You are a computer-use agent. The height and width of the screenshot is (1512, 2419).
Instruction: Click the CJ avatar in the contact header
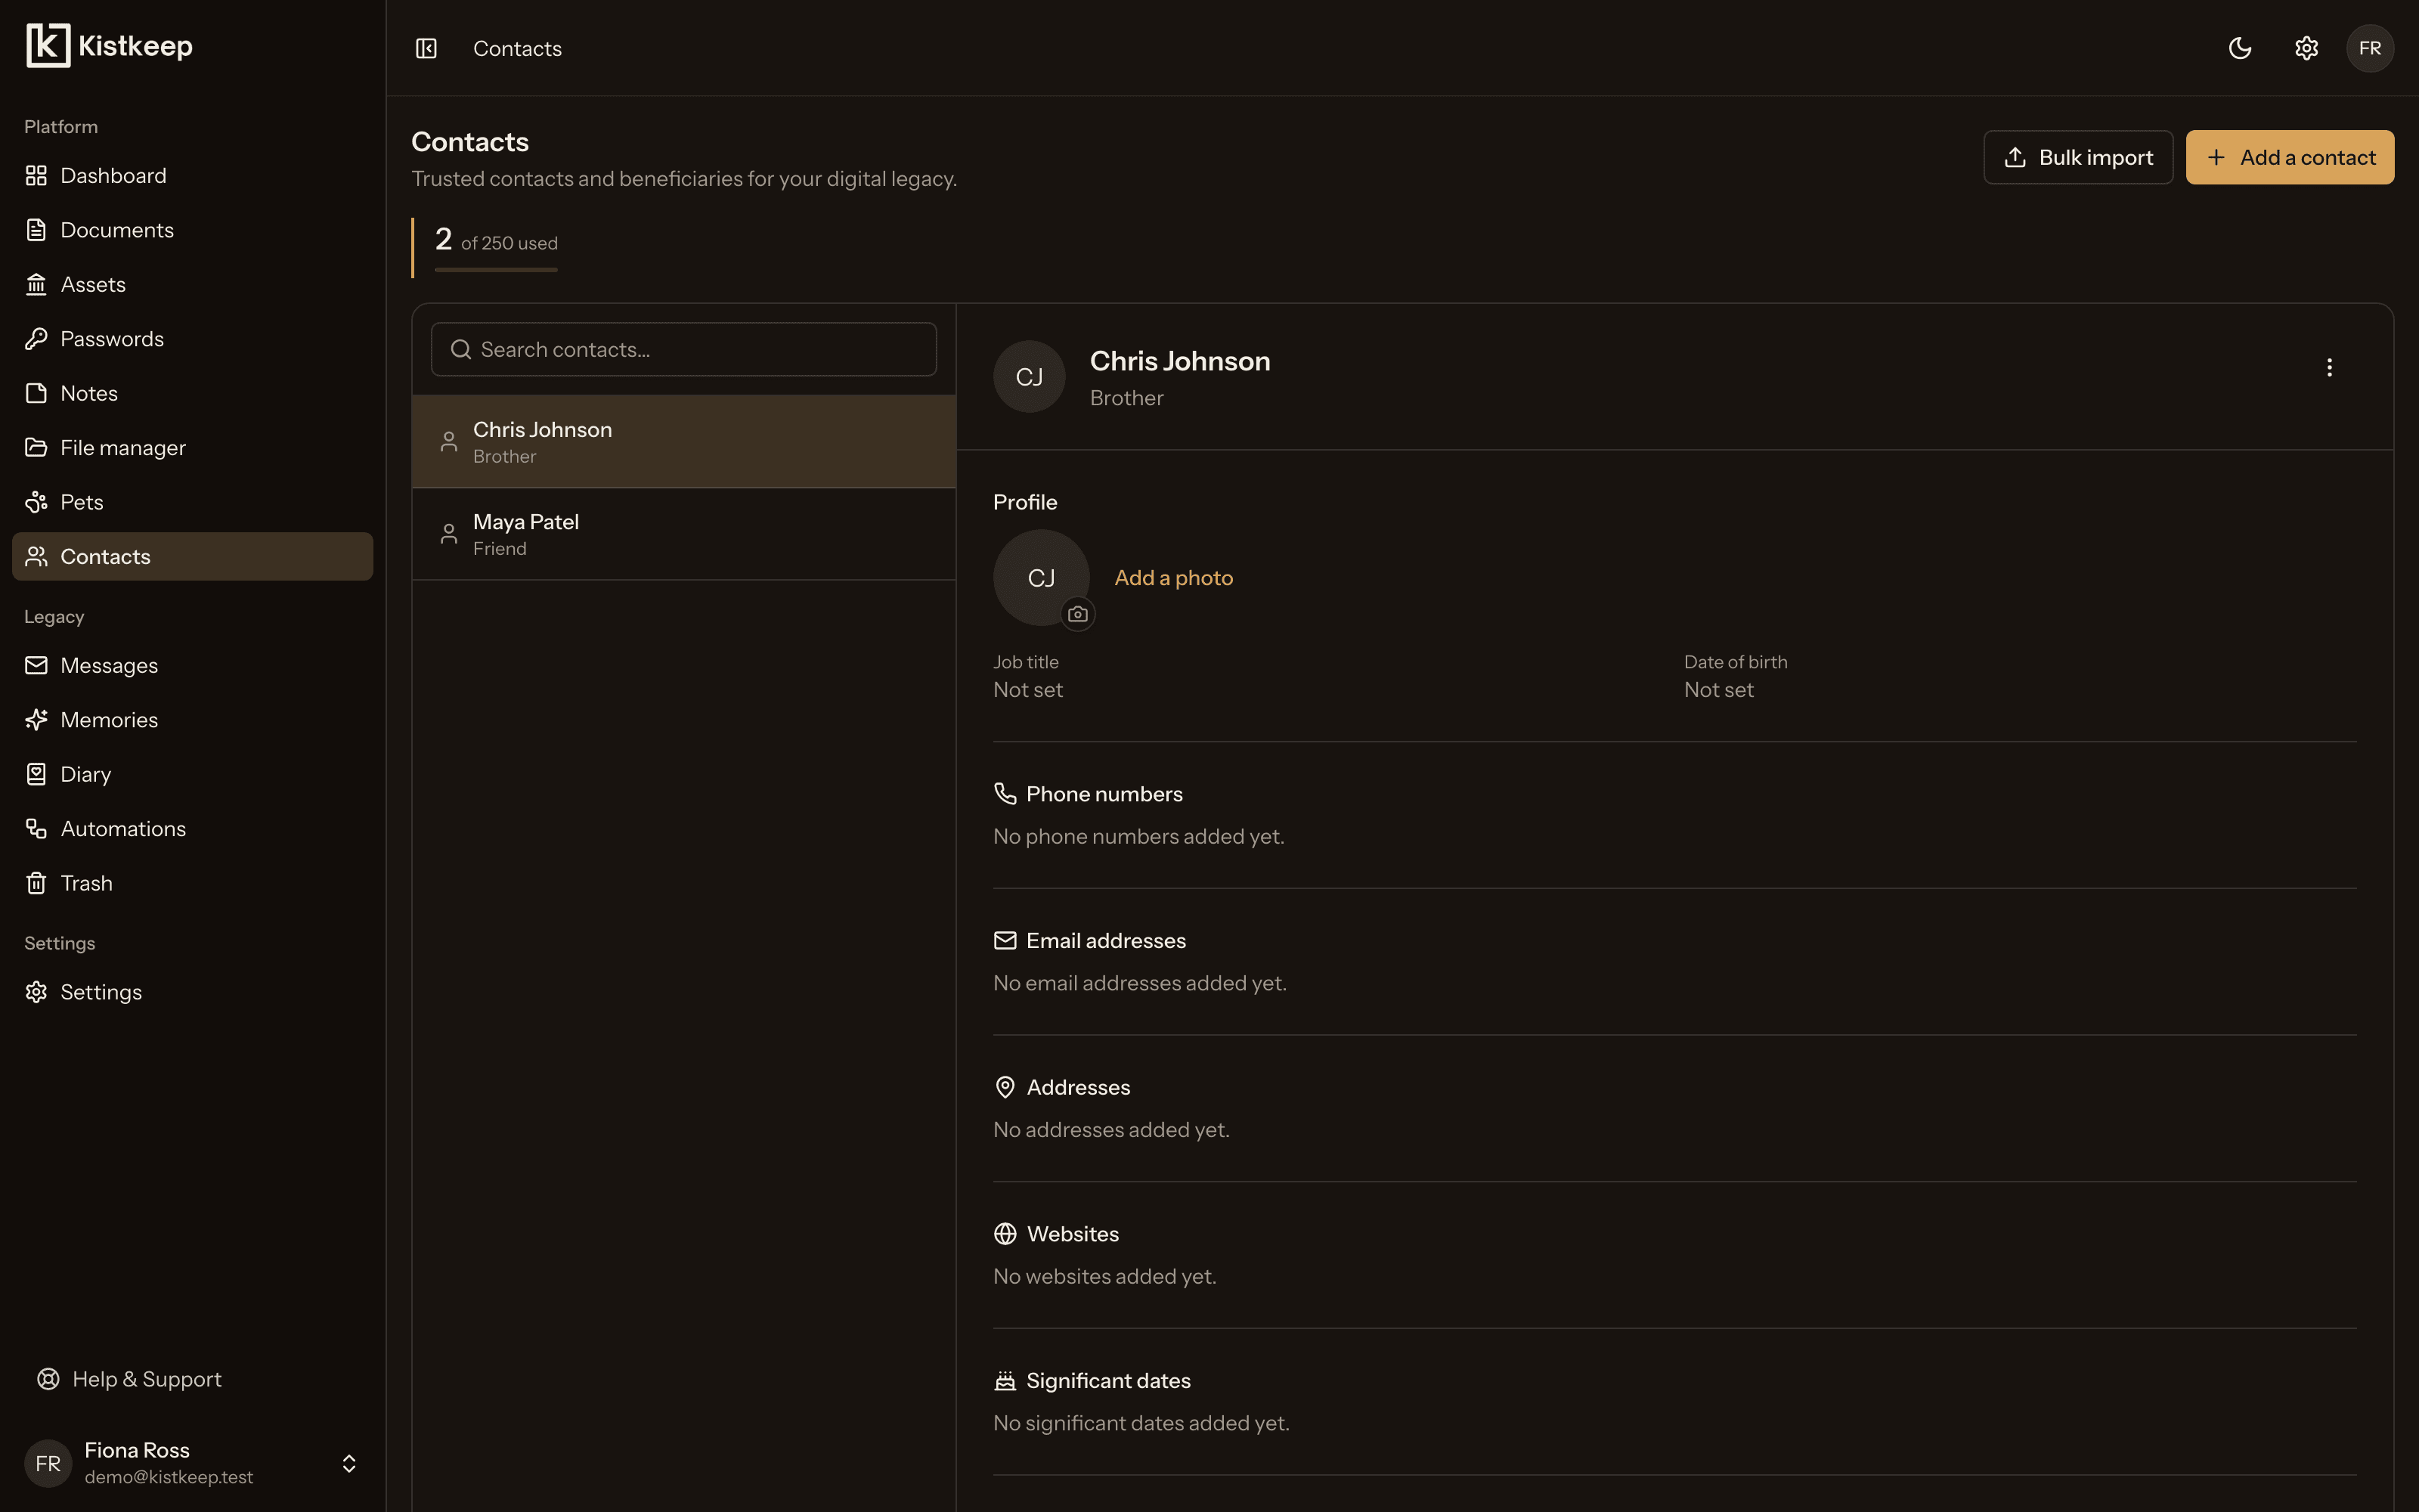click(x=1029, y=376)
